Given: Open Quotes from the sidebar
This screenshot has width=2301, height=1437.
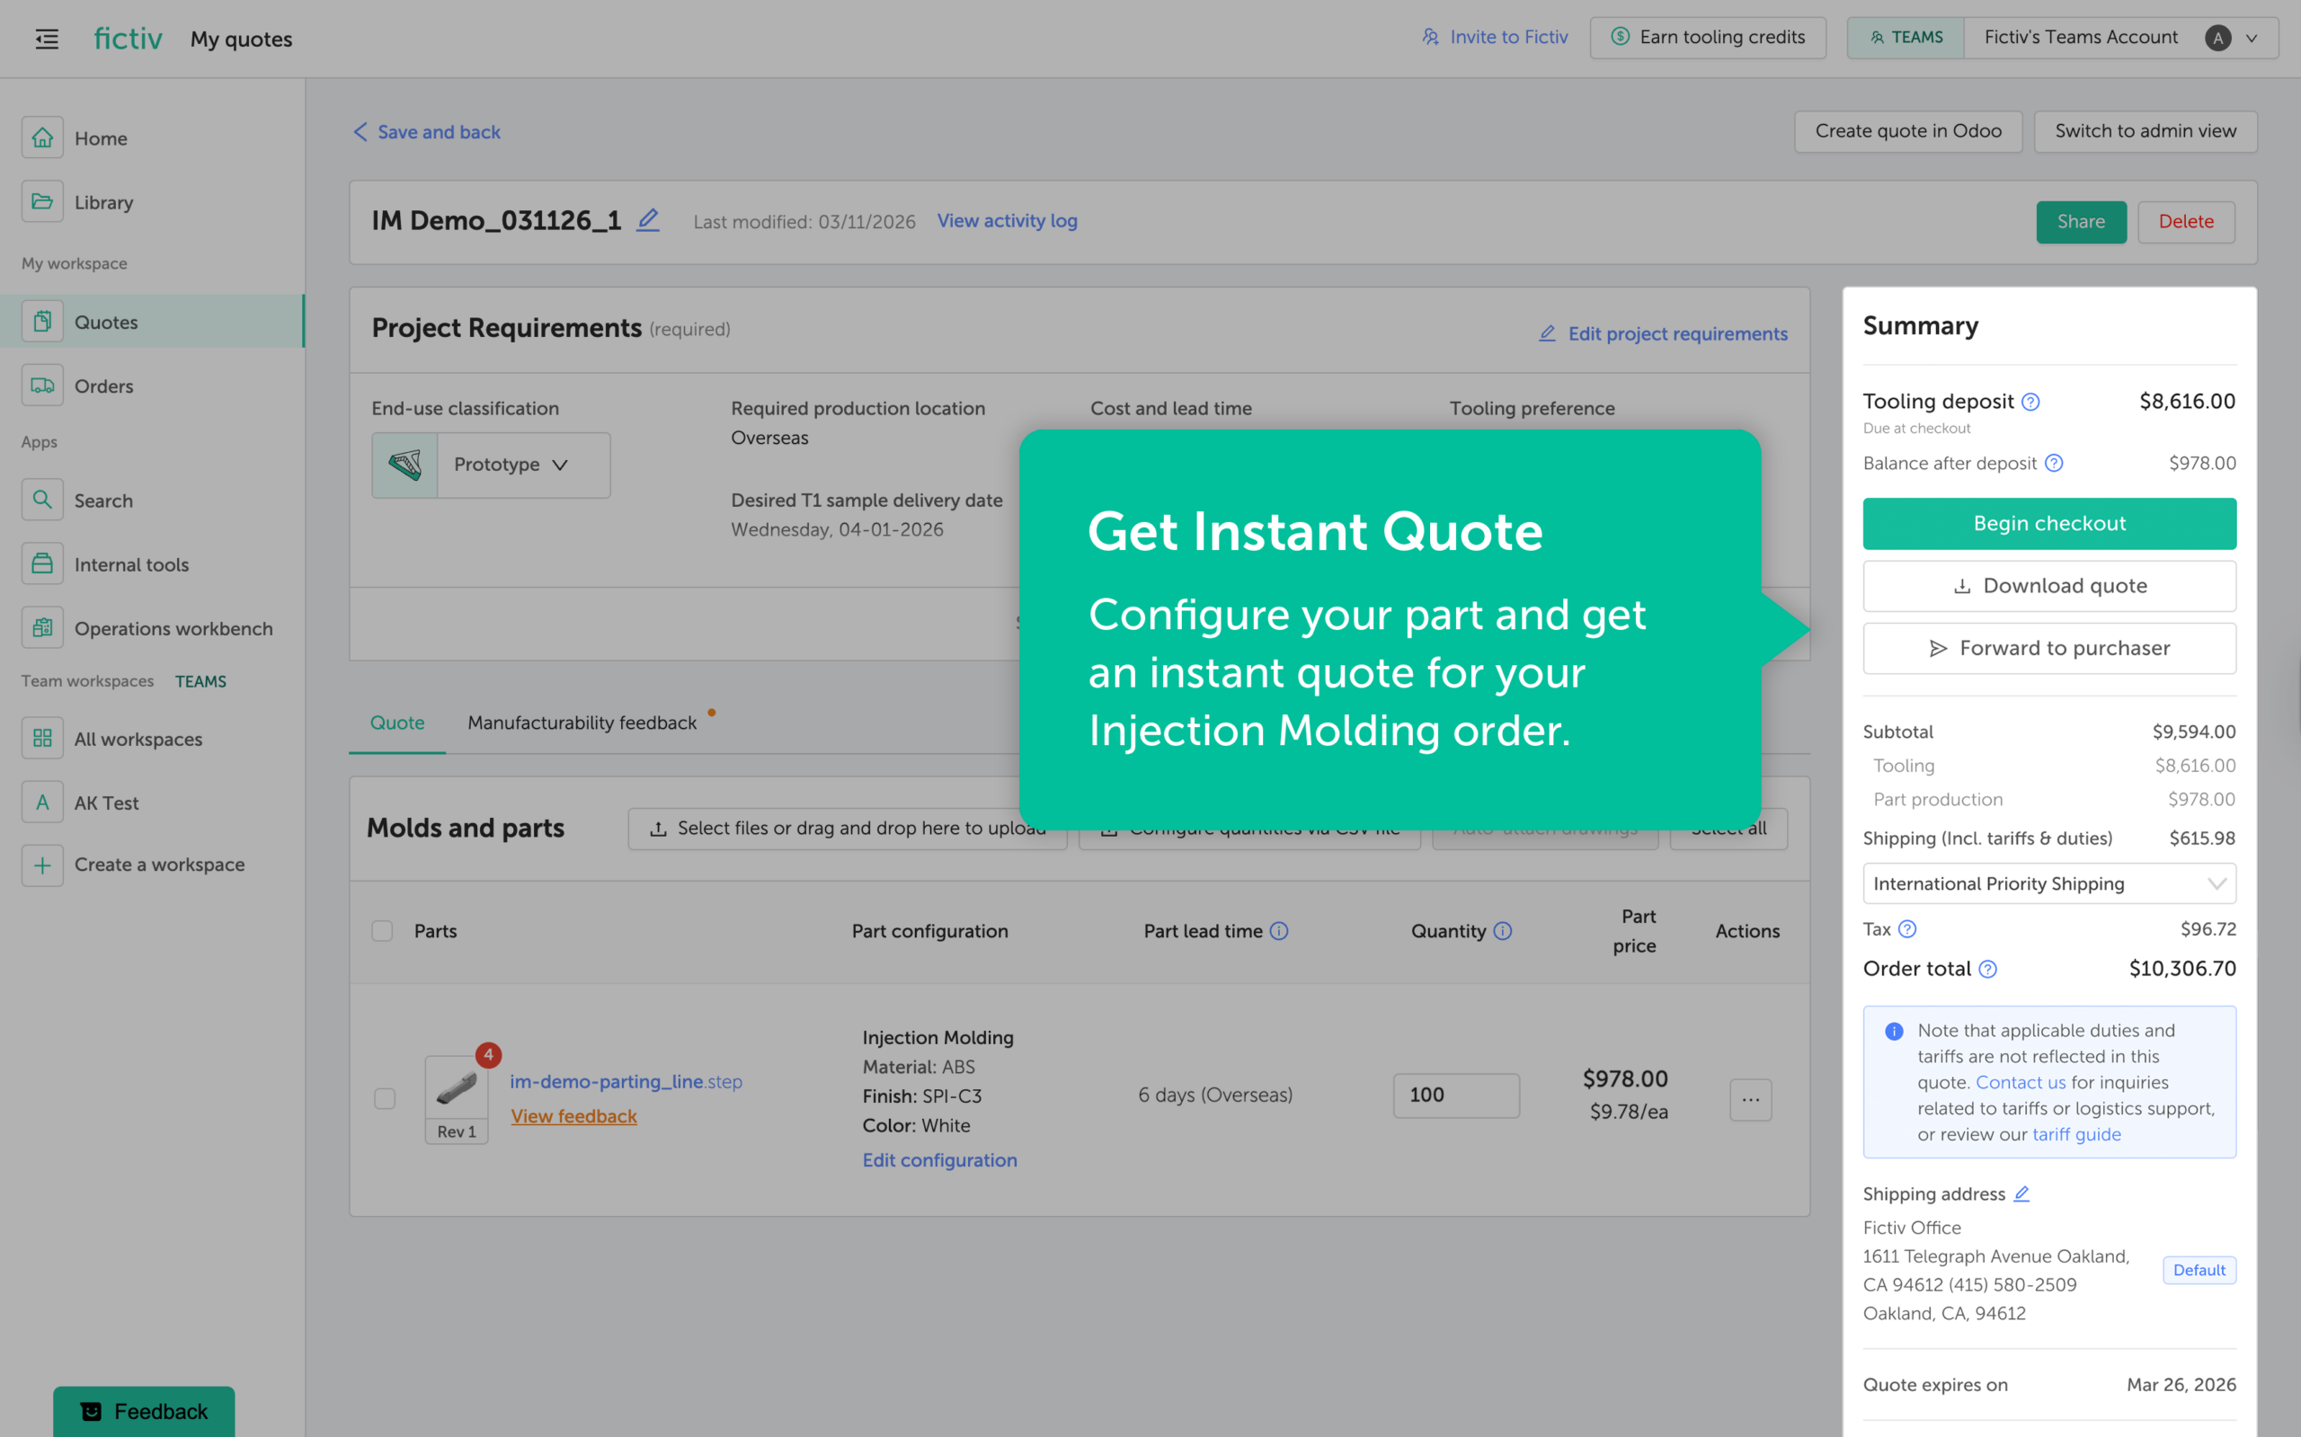Looking at the screenshot, I should (105, 321).
